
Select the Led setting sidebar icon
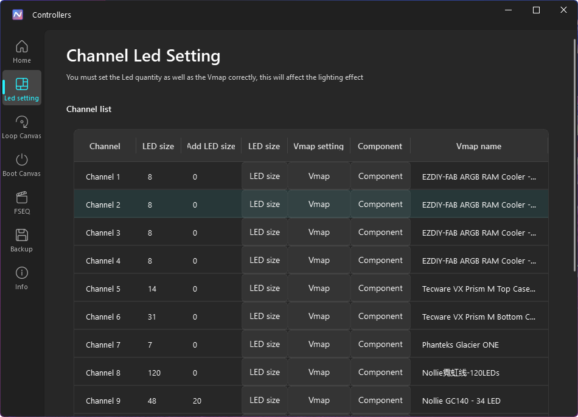pos(22,84)
